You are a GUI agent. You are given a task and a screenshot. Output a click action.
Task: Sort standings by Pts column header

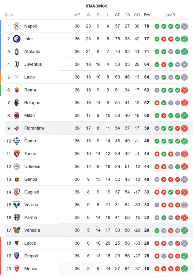coord(146,15)
